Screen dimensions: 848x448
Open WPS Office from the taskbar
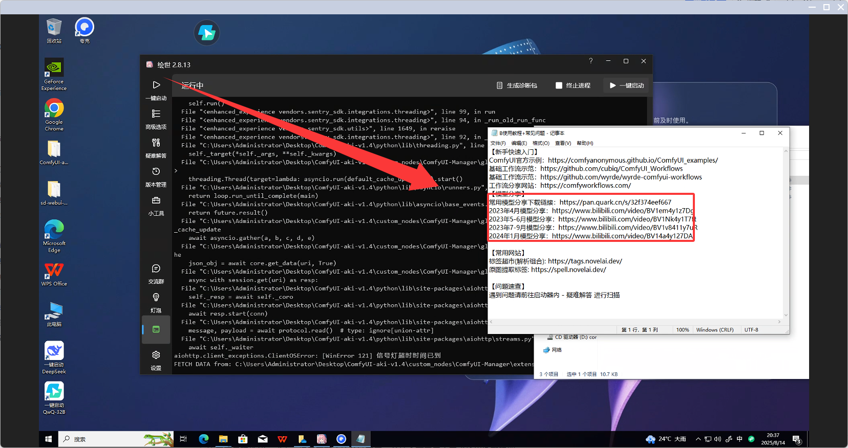click(282, 439)
